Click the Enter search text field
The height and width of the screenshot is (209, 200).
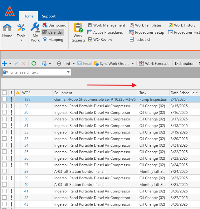[37, 72]
